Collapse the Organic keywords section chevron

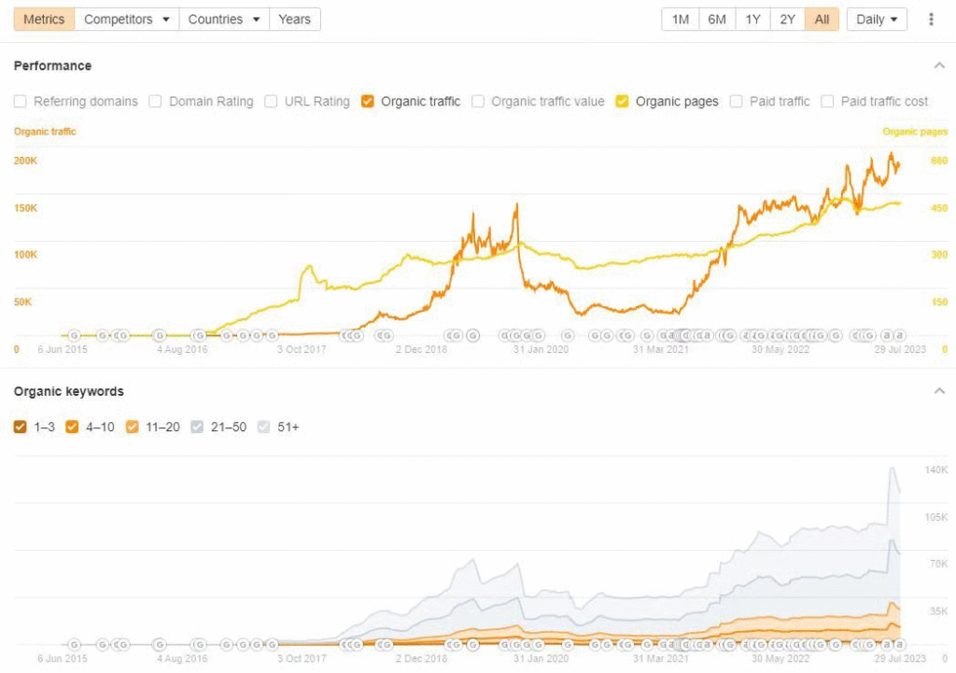click(938, 391)
